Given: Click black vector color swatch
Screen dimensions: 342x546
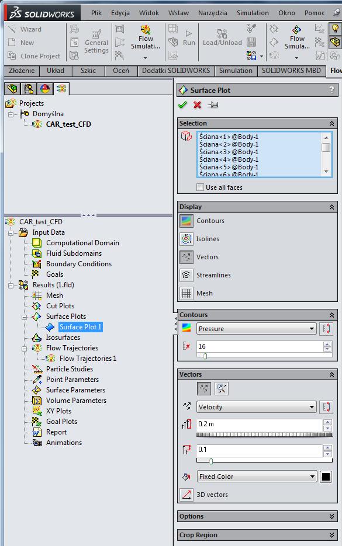Looking at the screenshot, I should point(326,477).
